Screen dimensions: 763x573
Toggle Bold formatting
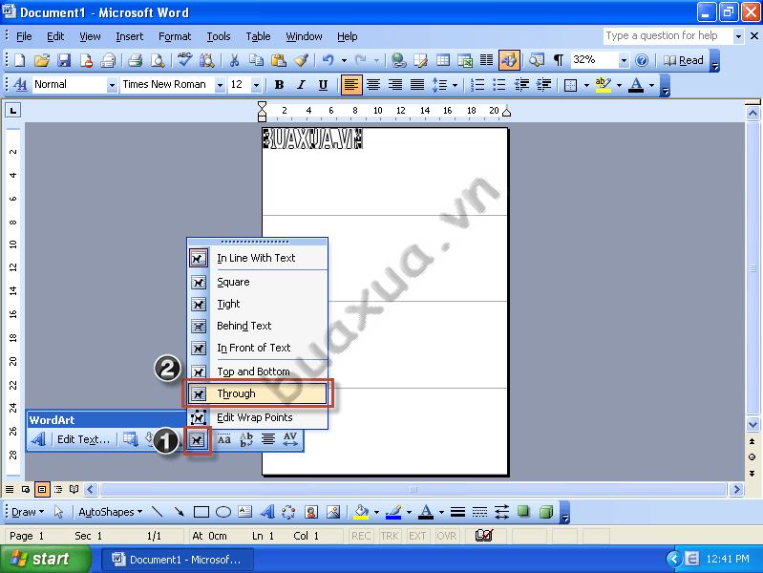279,85
